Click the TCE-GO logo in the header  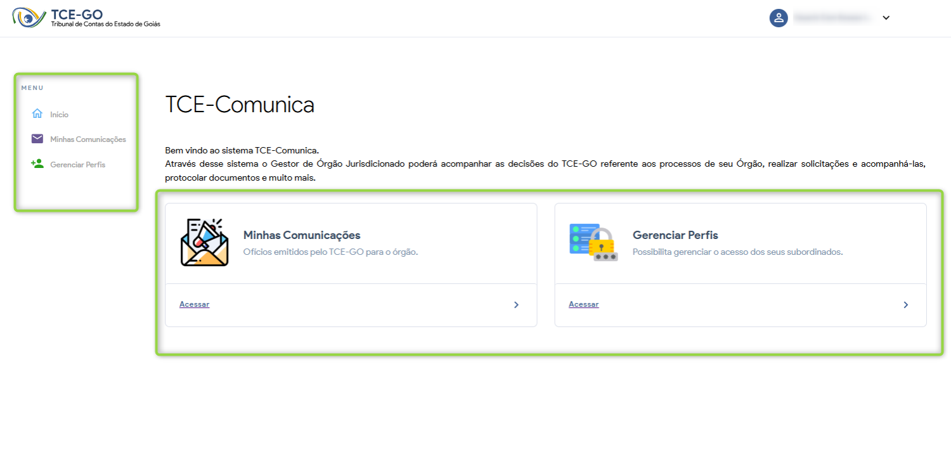(86, 18)
